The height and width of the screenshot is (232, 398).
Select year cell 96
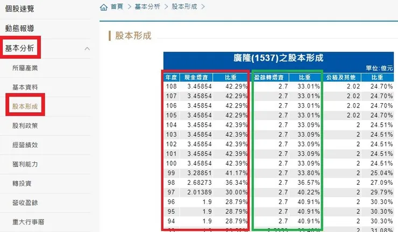pos(172,202)
